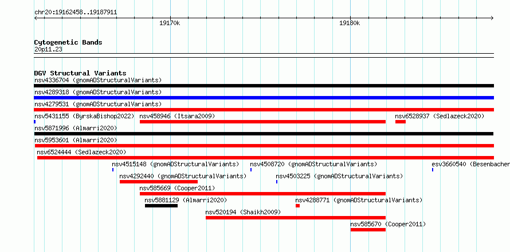This screenshot has width=510, height=252.
Task: Open the nsv5953601 (Almarri2020) label
Action: click(x=76, y=140)
